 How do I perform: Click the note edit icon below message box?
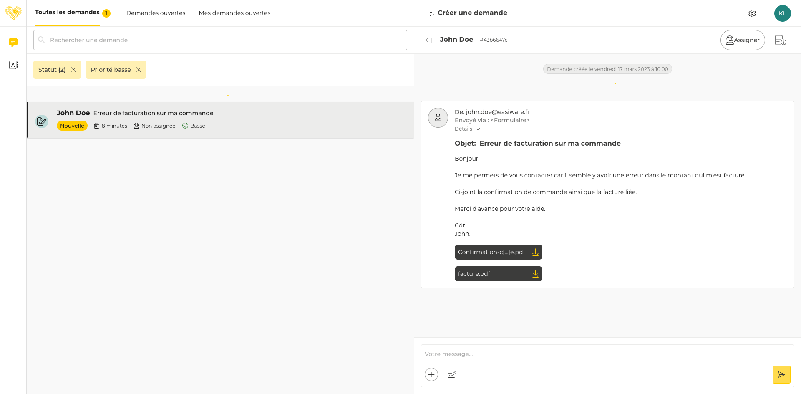click(x=452, y=375)
